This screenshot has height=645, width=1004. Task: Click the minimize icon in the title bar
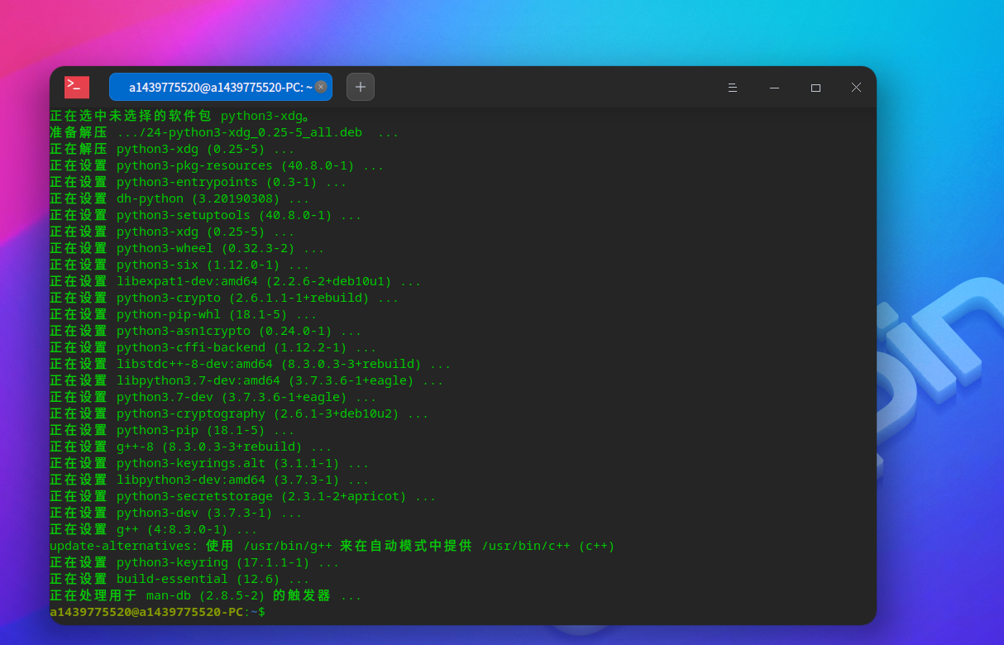774,87
